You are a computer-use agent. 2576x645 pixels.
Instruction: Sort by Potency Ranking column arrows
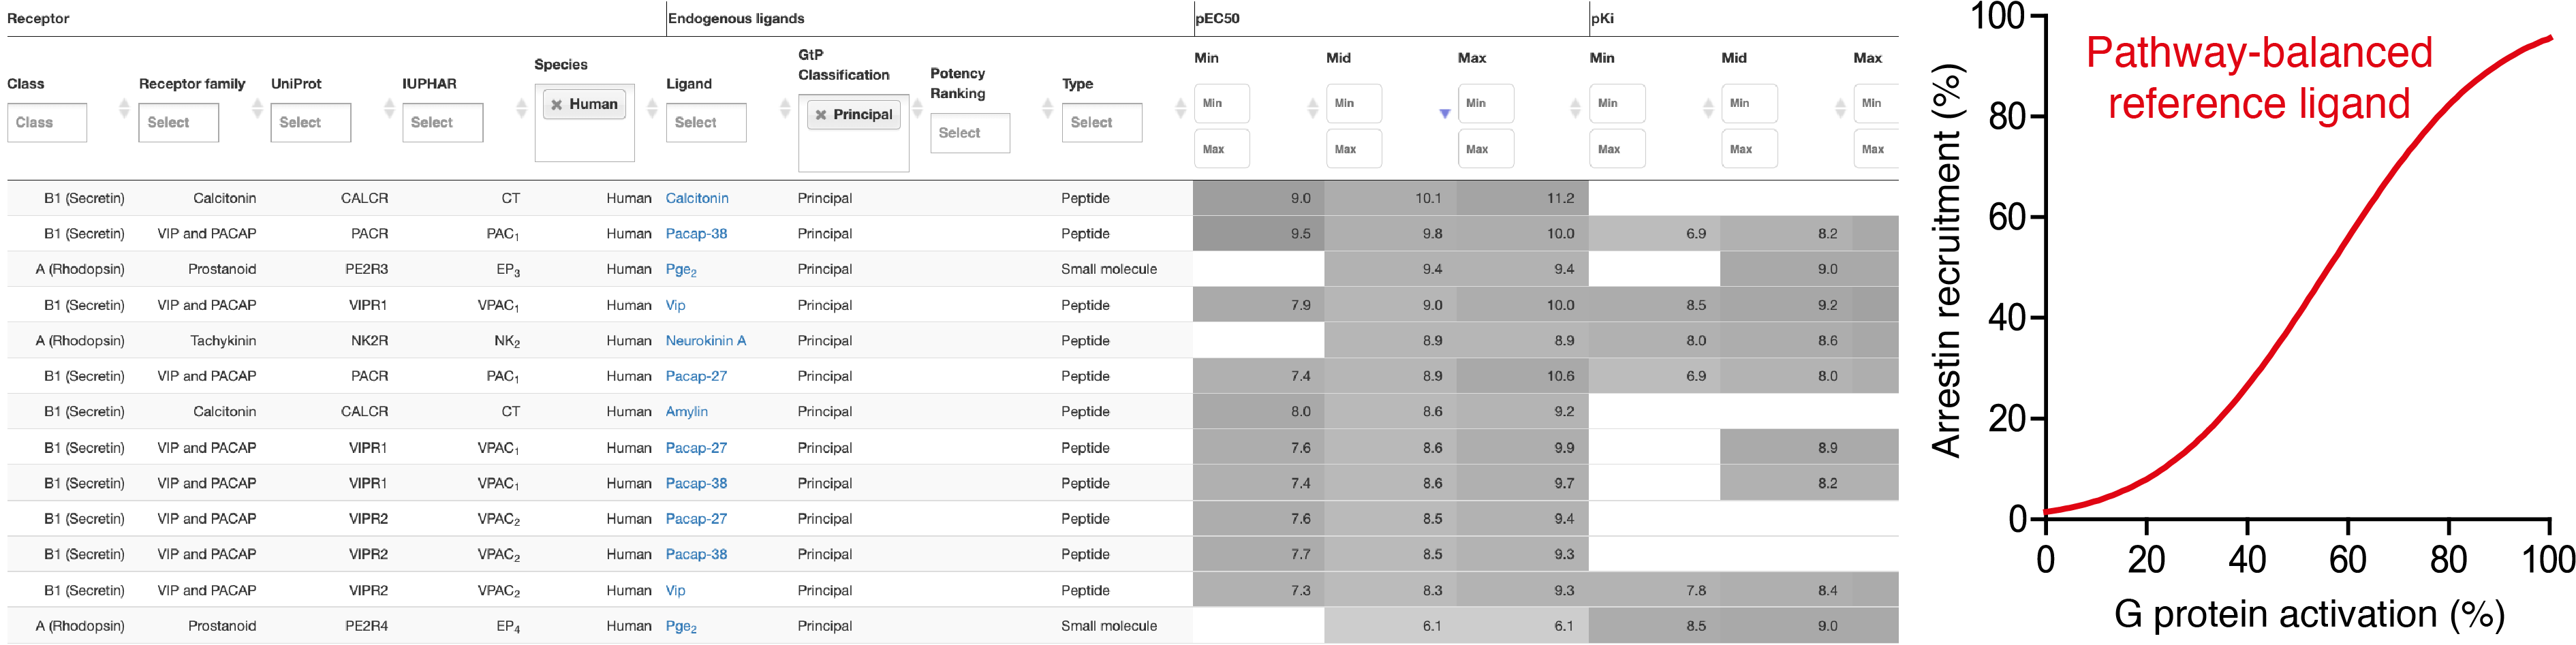1048,108
